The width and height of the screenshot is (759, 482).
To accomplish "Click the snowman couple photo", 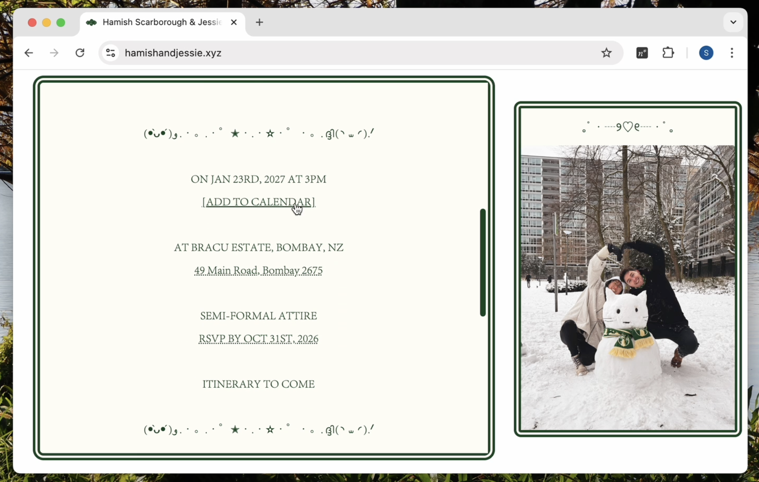I will 628,287.
